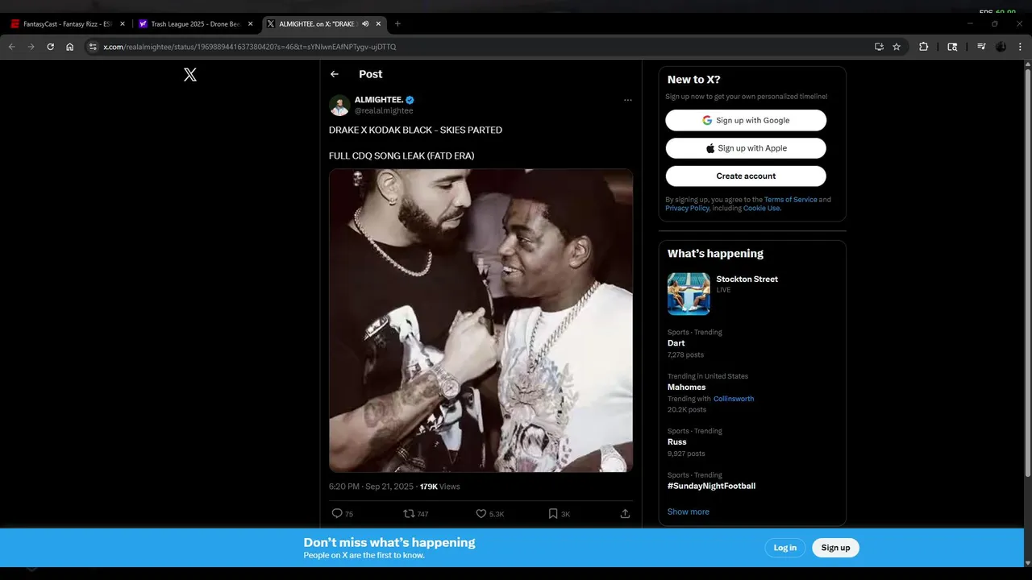Open the reply comment icon with 75
The width and height of the screenshot is (1032, 580).
point(337,513)
